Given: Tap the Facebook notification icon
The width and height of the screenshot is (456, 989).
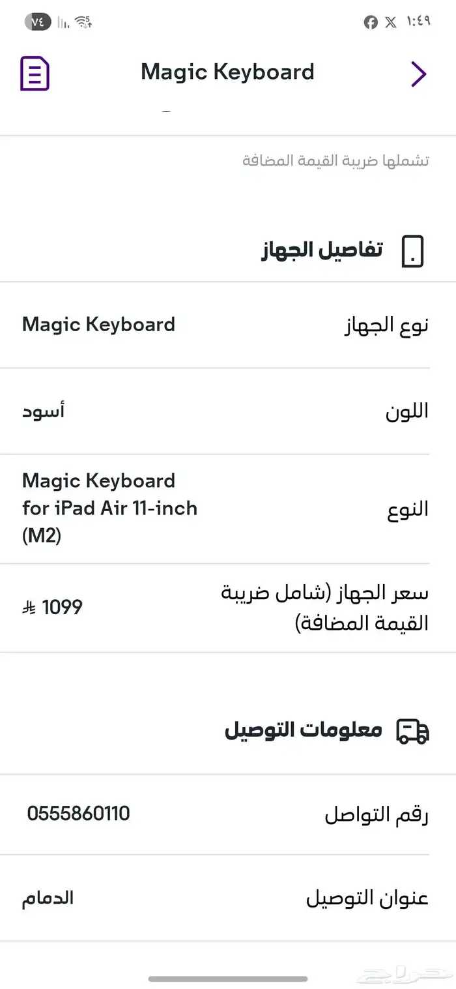Looking at the screenshot, I should [x=371, y=23].
